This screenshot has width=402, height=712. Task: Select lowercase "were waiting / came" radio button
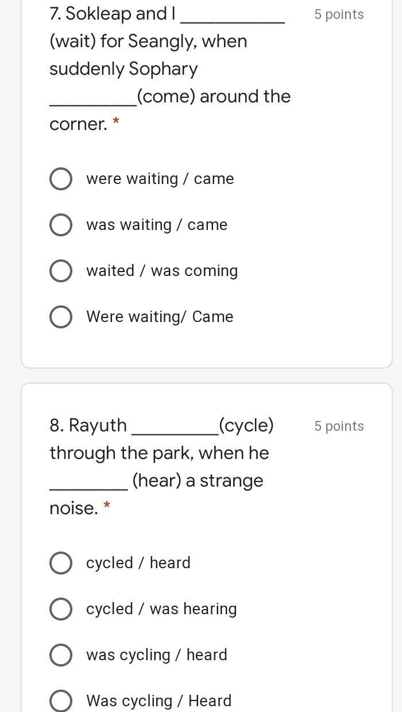(61, 179)
